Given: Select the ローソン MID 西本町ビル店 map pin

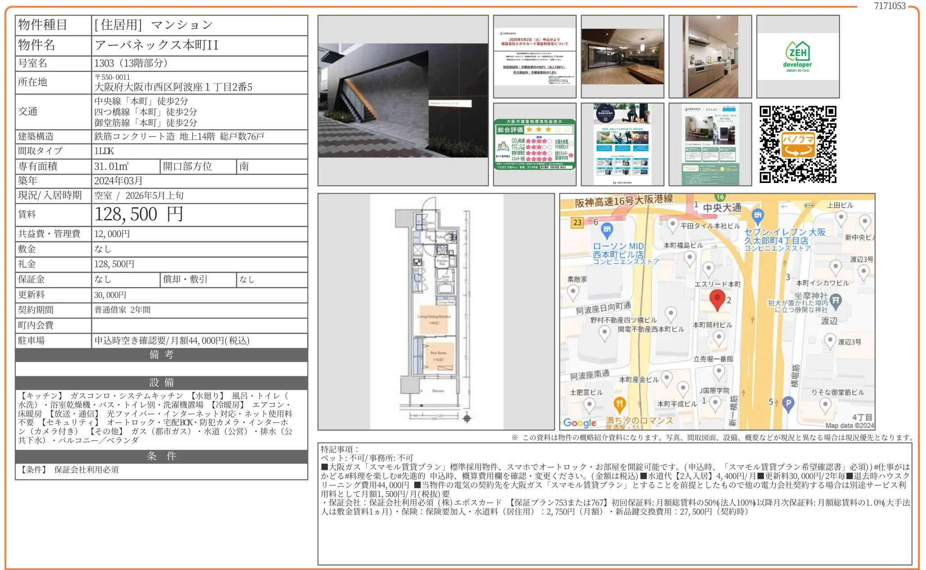Looking at the screenshot, I should (x=607, y=230).
